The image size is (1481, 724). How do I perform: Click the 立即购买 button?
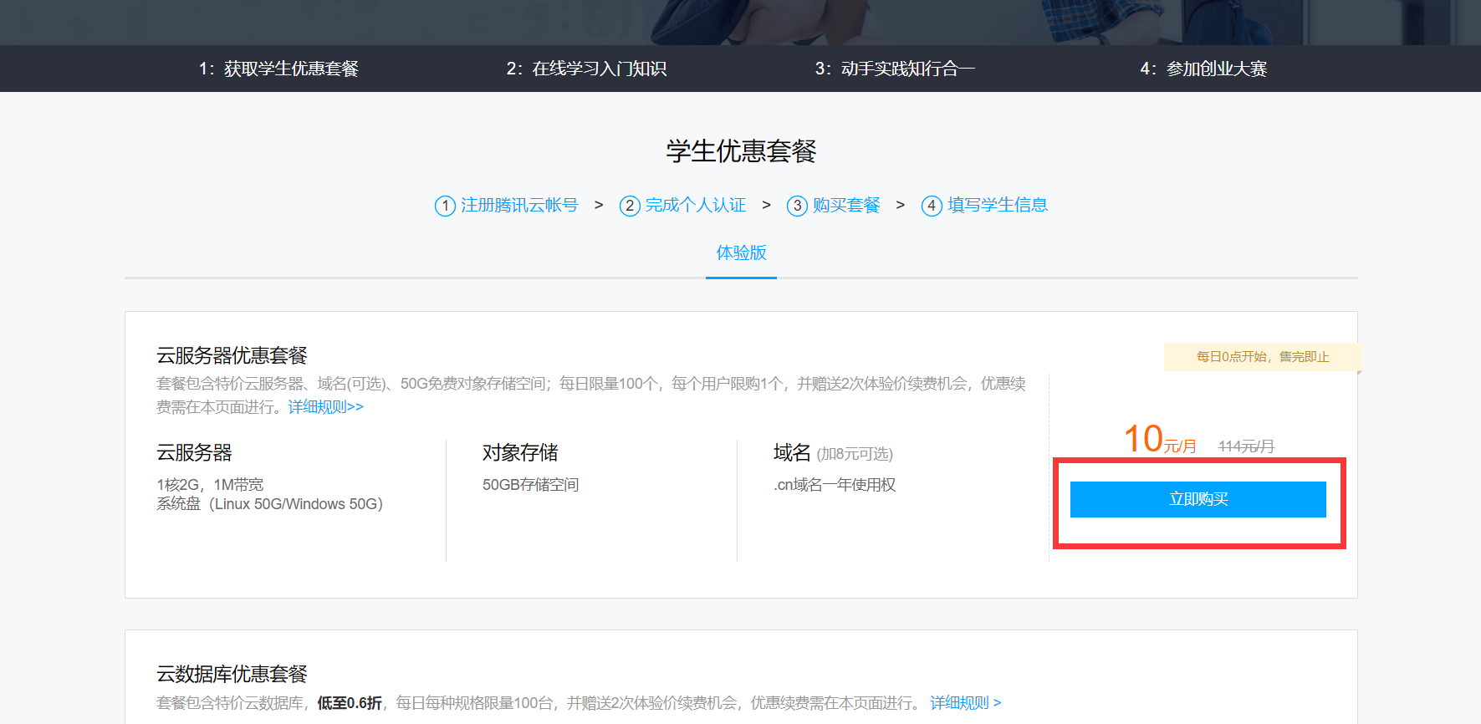(1198, 499)
